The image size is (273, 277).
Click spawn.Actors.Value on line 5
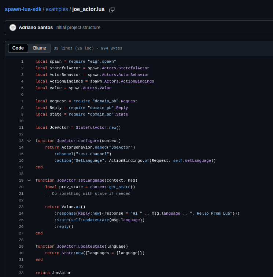90,88
